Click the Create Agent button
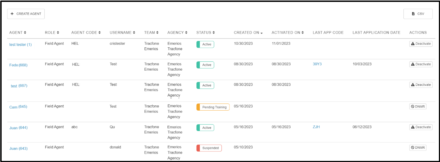 [x=26, y=14]
